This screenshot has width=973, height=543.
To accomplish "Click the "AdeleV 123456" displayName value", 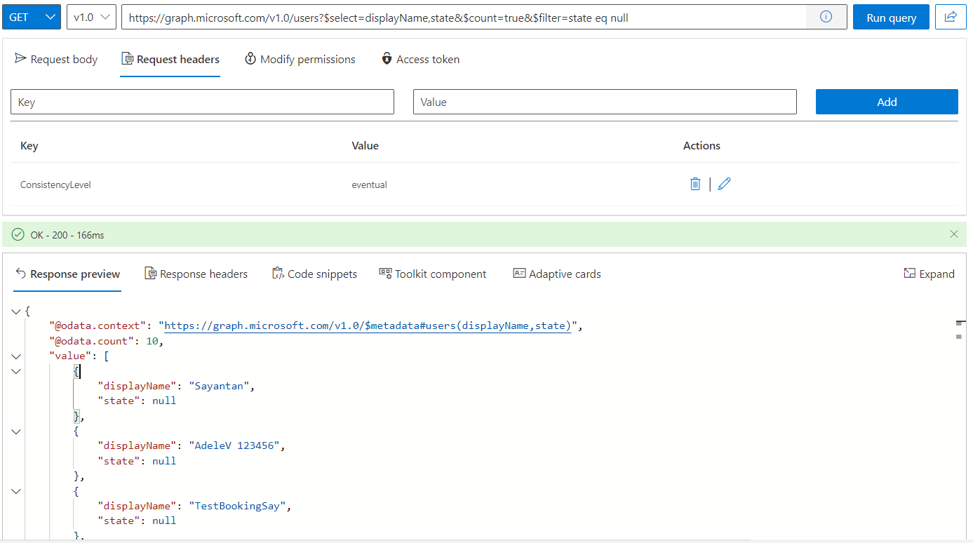I will click(x=236, y=446).
